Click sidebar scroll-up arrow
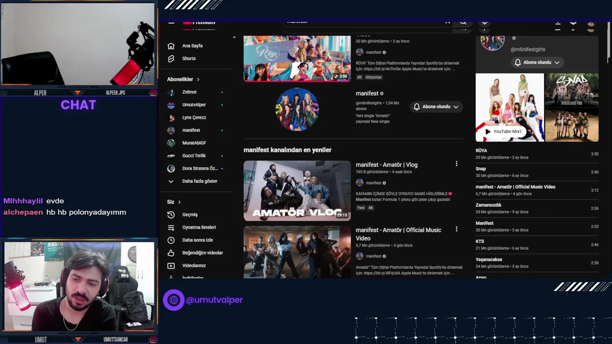 [234, 37]
